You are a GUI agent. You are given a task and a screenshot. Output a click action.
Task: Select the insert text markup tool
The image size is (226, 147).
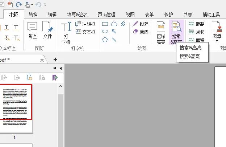click(17, 38)
